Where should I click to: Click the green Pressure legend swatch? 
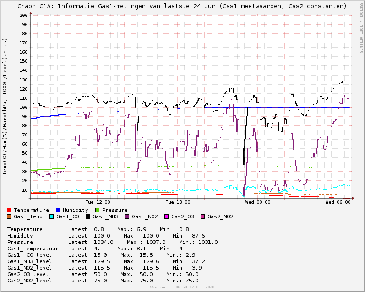point(98,210)
